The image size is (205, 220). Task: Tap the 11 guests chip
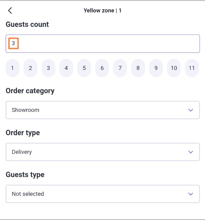tap(192, 68)
